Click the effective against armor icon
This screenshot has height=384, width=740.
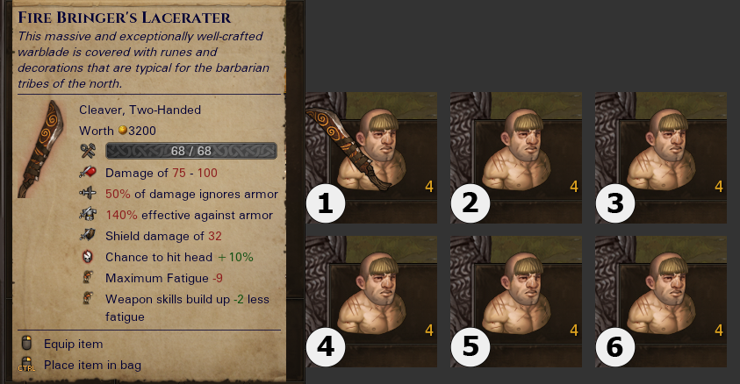click(x=88, y=215)
